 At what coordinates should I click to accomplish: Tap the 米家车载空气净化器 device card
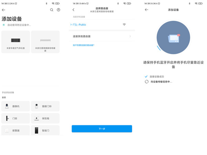[x=16, y=42]
